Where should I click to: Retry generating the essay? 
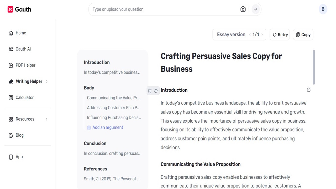coord(280,34)
